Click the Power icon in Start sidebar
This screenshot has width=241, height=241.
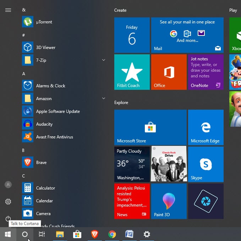pyautogui.click(x=8, y=218)
